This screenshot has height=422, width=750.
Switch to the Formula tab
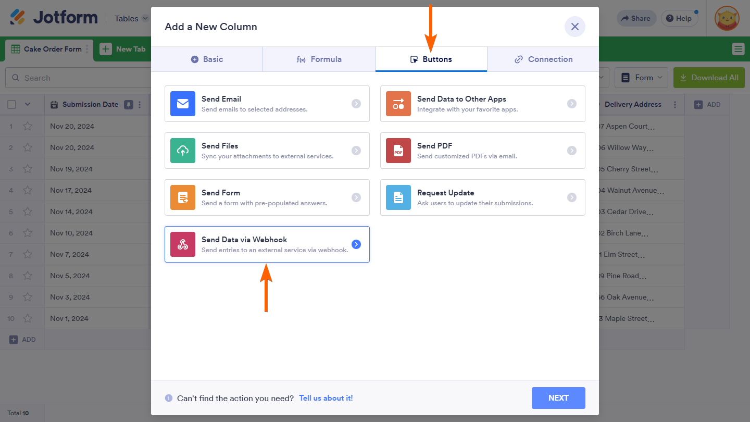click(319, 59)
